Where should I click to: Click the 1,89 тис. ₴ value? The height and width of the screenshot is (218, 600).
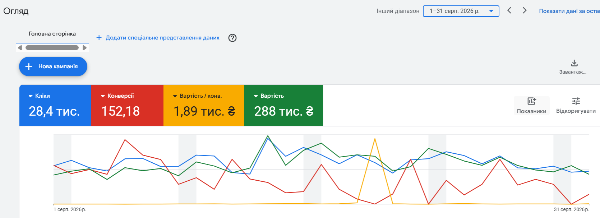pyautogui.click(x=204, y=111)
